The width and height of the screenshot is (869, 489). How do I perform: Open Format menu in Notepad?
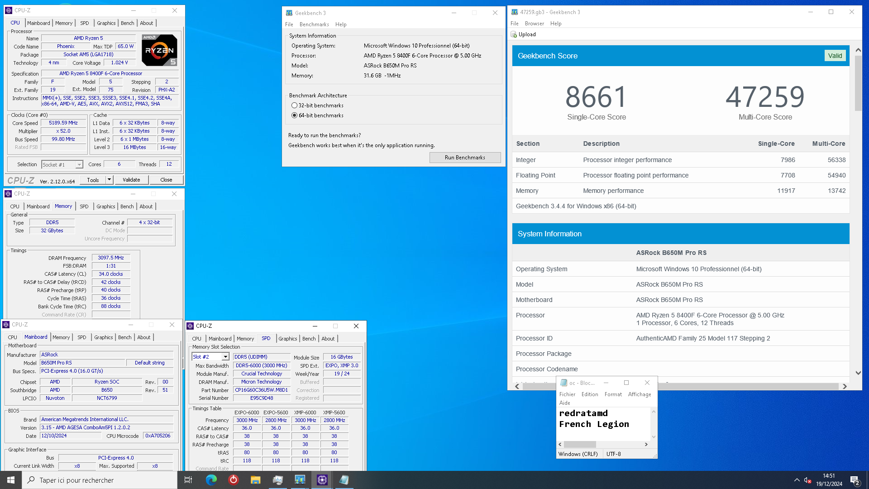click(x=613, y=394)
